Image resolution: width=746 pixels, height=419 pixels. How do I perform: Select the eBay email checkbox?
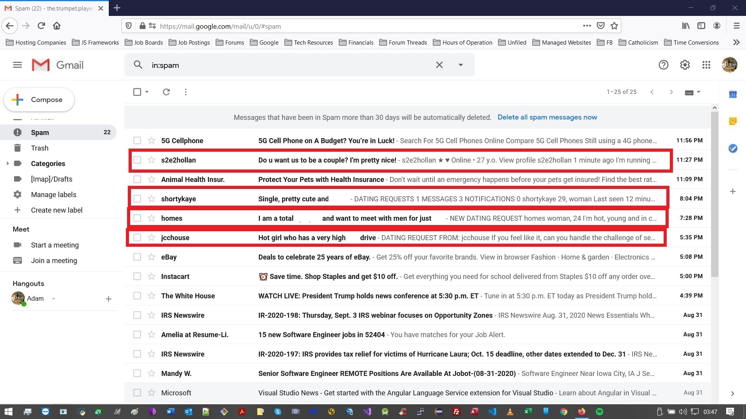click(x=137, y=257)
